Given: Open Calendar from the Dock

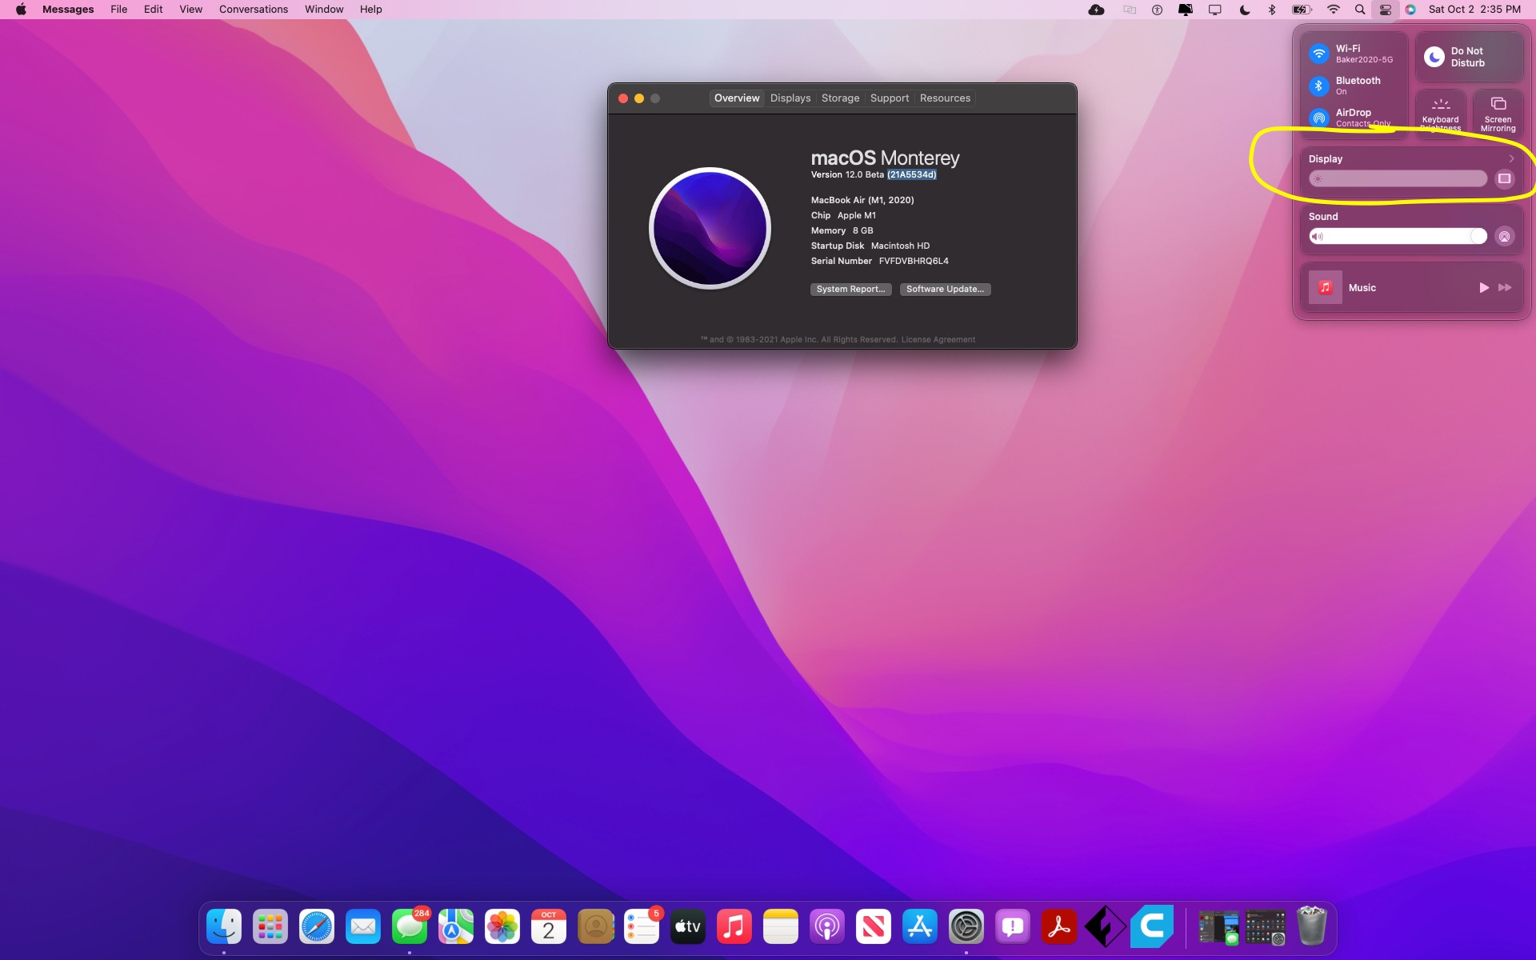Looking at the screenshot, I should coord(549,926).
